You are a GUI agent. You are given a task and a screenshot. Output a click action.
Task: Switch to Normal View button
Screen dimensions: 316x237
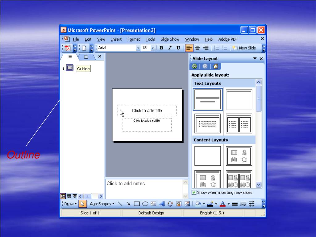pyautogui.click(x=63, y=196)
